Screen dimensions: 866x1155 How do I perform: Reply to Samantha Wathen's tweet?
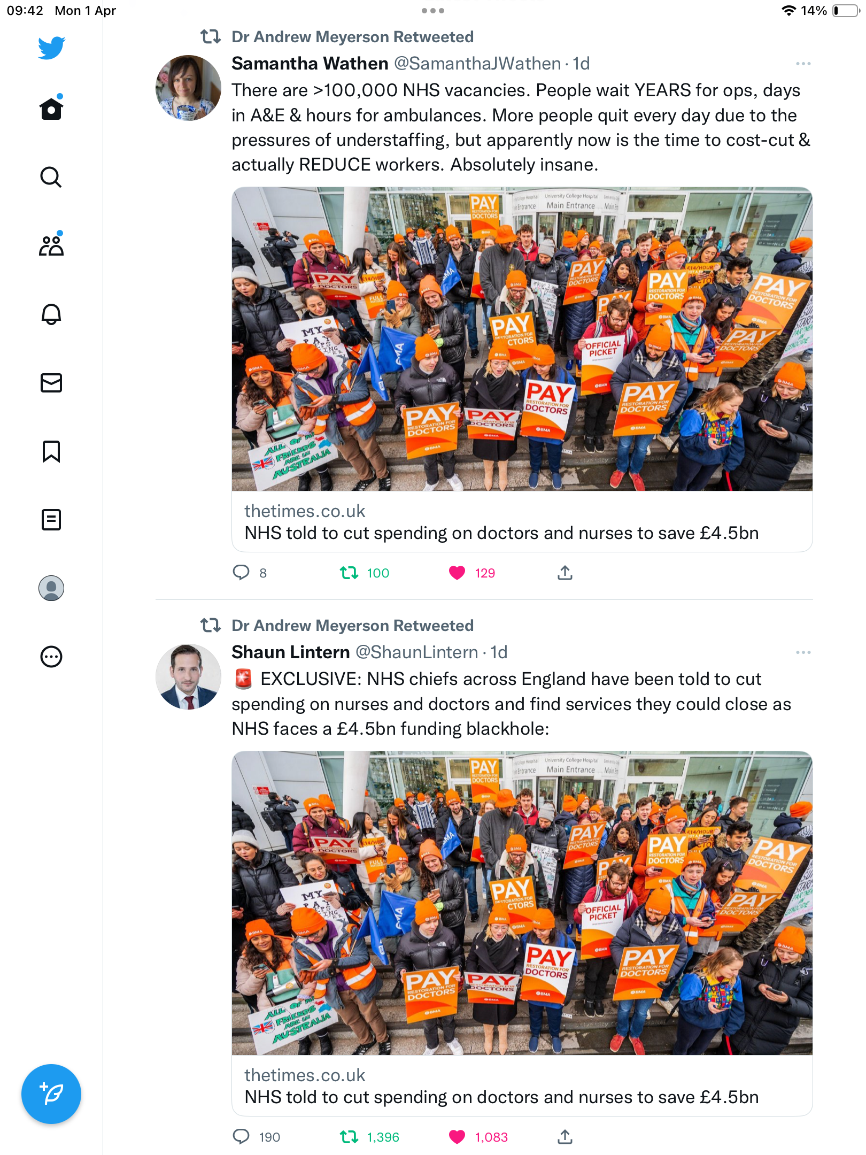point(241,573)
